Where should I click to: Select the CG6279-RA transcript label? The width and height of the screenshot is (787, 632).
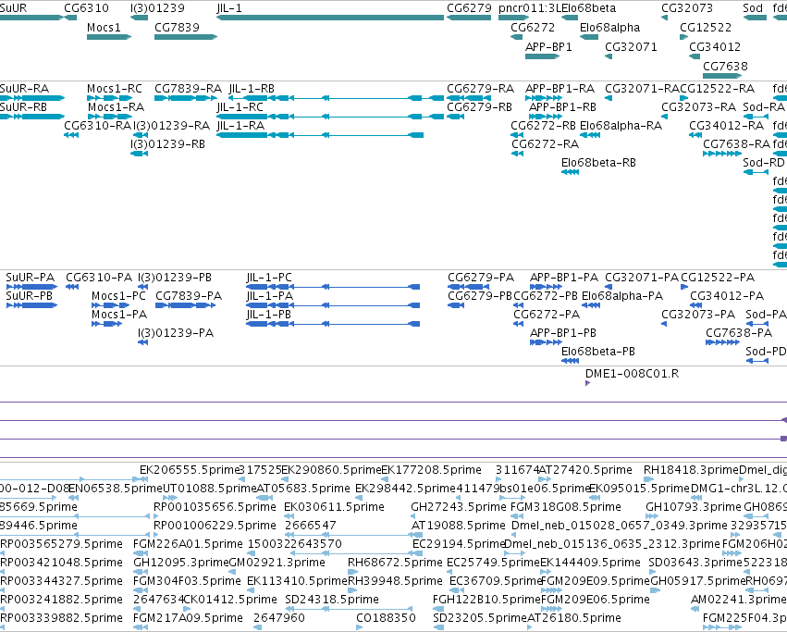coord(480,89)
